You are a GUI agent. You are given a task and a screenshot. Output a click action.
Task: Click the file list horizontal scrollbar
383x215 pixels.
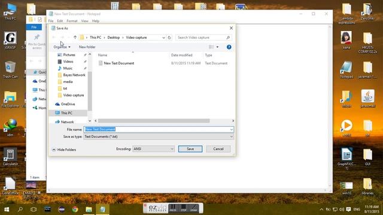click(x=154, y=121)
